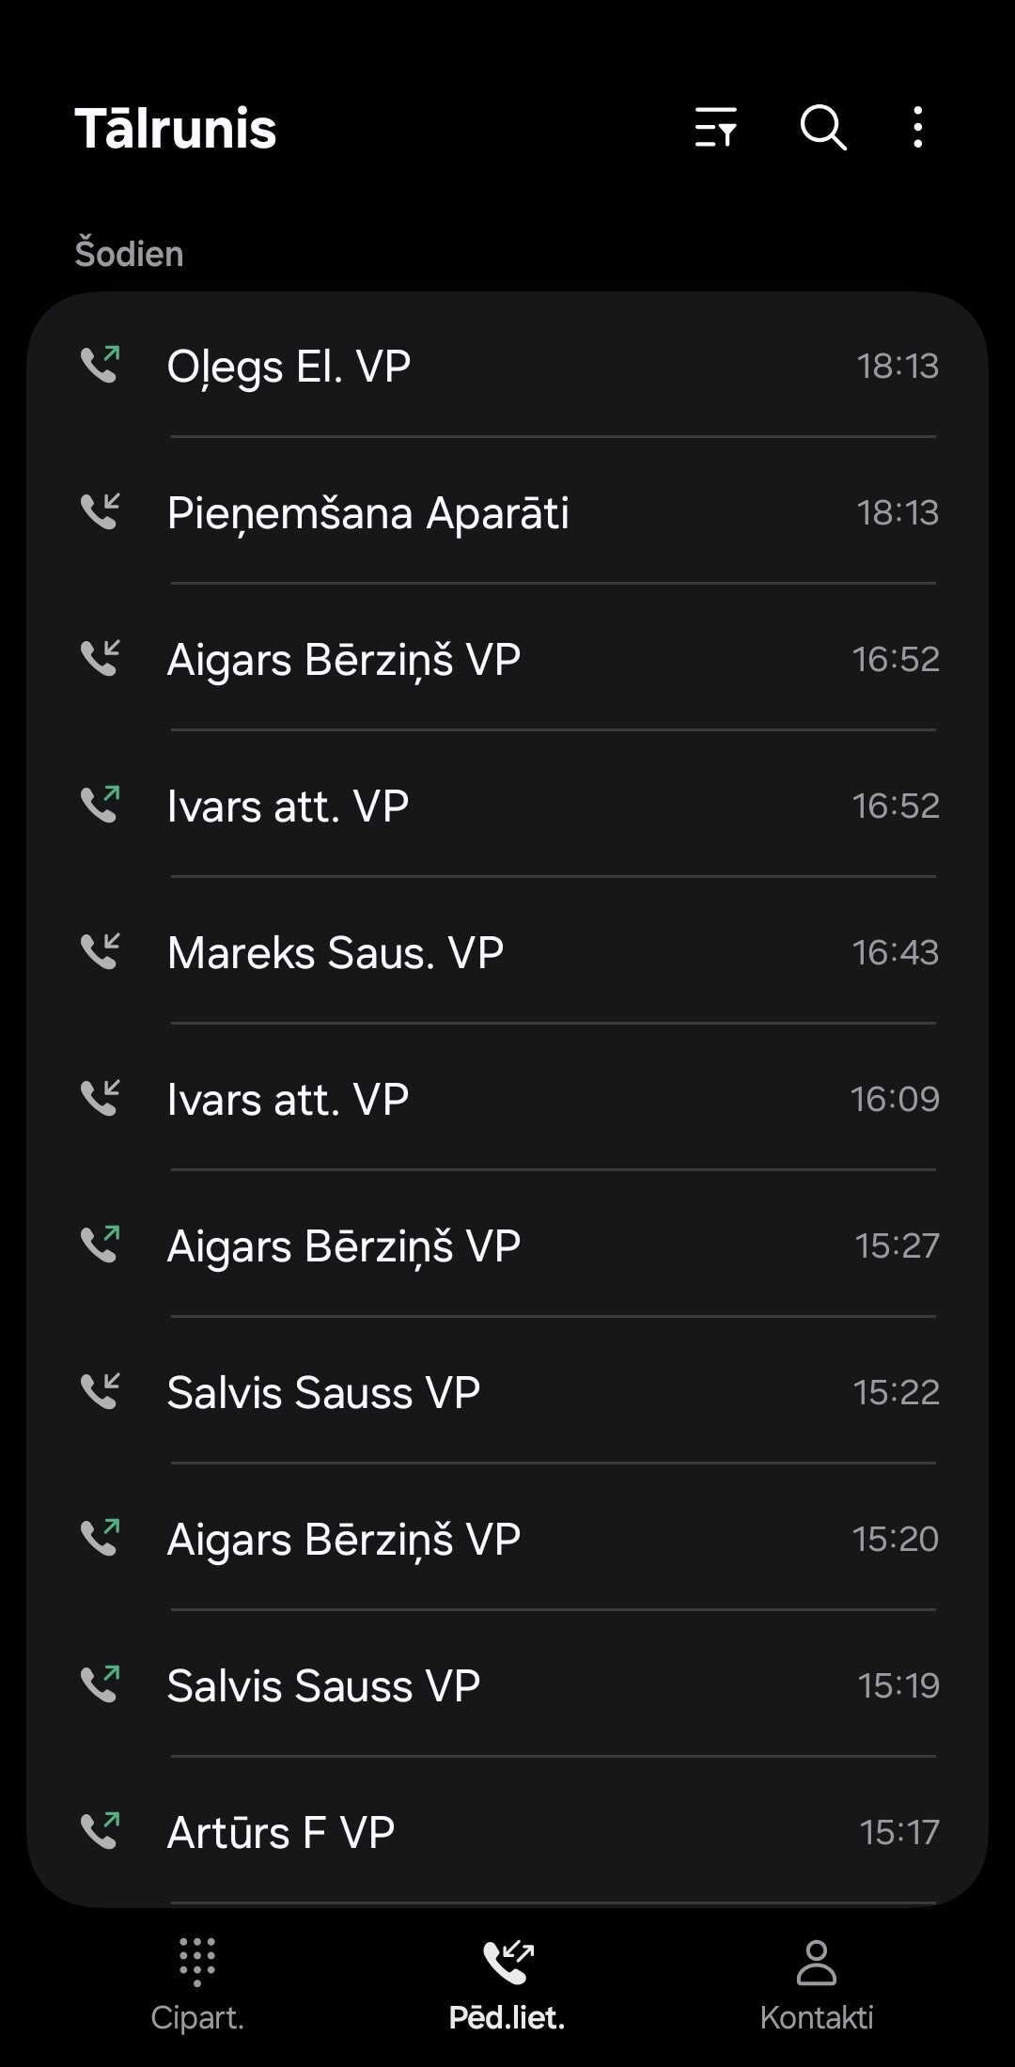Select Aigars Bērziņš VP call at 15:20
1015x2067 pixels.
[x=507, y=1538]
